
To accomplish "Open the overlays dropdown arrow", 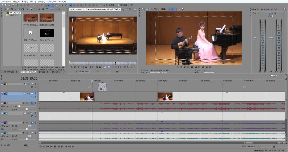I will 175,9.
